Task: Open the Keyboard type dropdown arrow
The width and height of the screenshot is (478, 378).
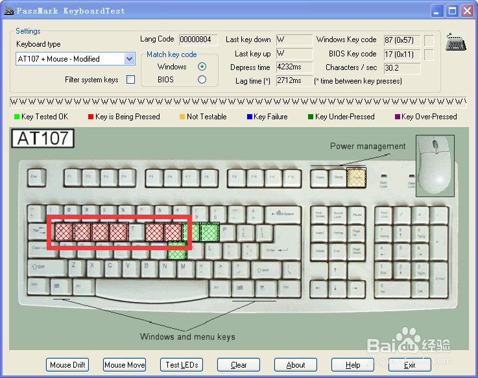Action: pyautogui.click(x=130, y=58)
